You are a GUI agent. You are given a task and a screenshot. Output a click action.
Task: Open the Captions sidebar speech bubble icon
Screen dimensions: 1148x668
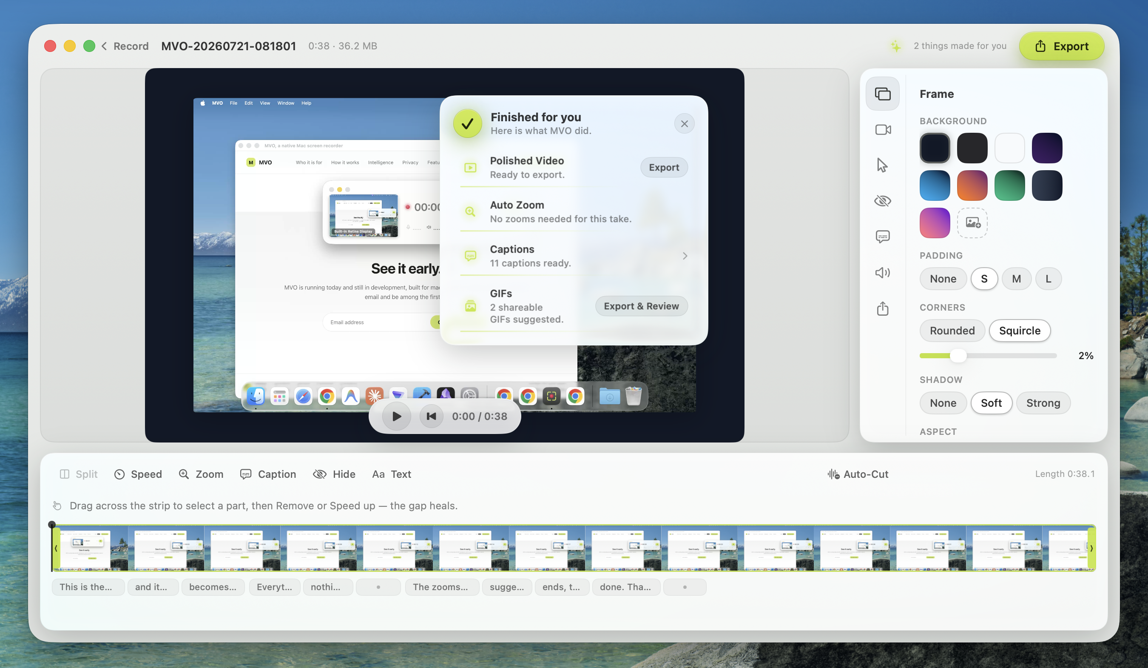pos(882,237)
